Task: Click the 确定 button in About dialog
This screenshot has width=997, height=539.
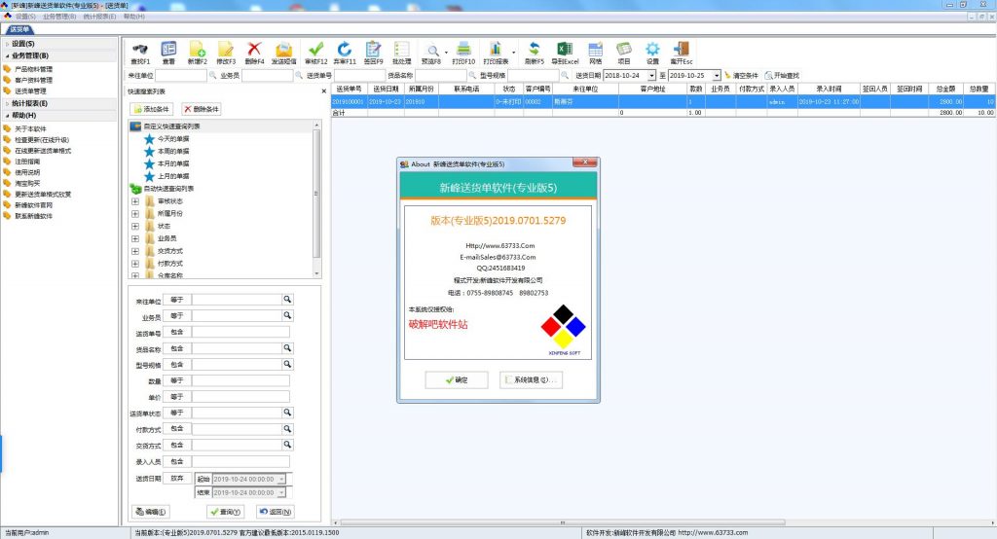Action: [457, 379]
